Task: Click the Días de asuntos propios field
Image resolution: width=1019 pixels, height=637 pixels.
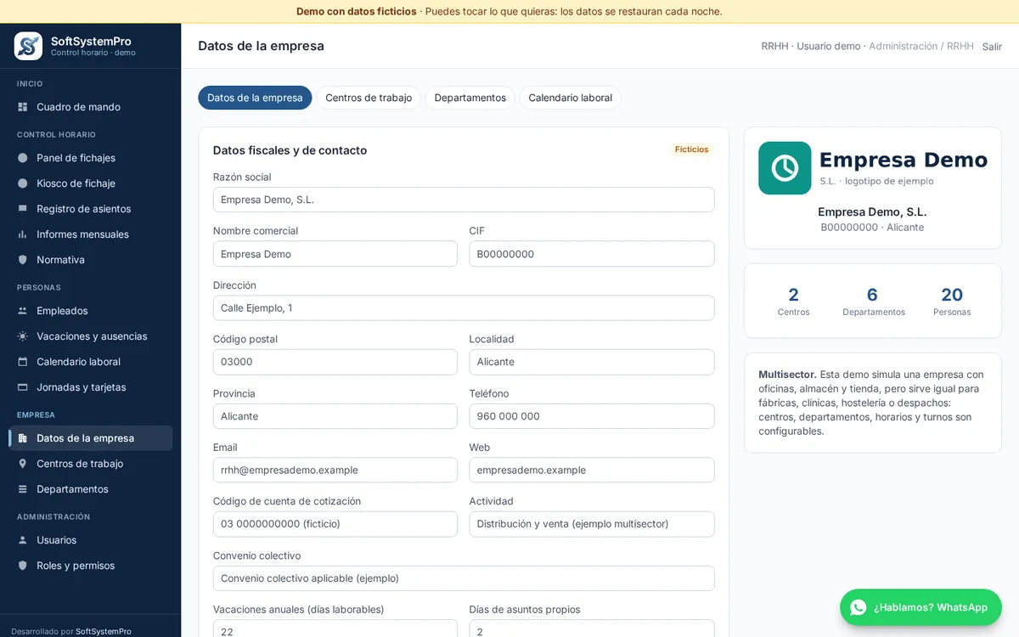Action: pyautogui.click(x=592, y=629)
